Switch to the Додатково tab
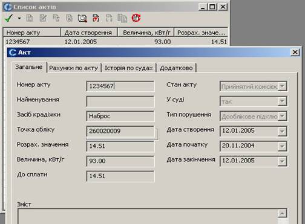 [x=176, y=68]
